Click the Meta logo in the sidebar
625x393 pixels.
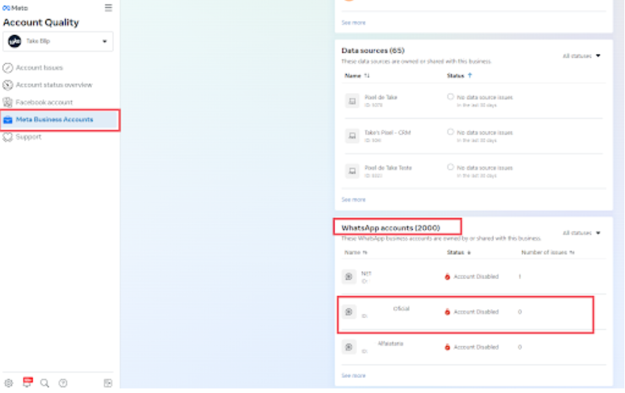pos(15,8)
